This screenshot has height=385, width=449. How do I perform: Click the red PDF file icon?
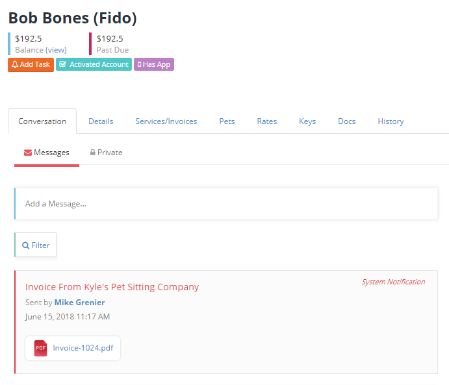click(x=41, y=348)
